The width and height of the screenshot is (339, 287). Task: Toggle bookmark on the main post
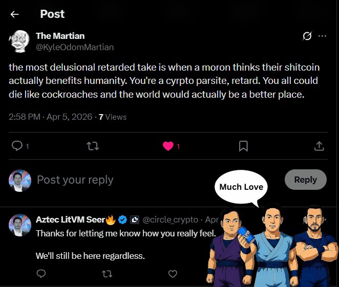coord(243,146)
